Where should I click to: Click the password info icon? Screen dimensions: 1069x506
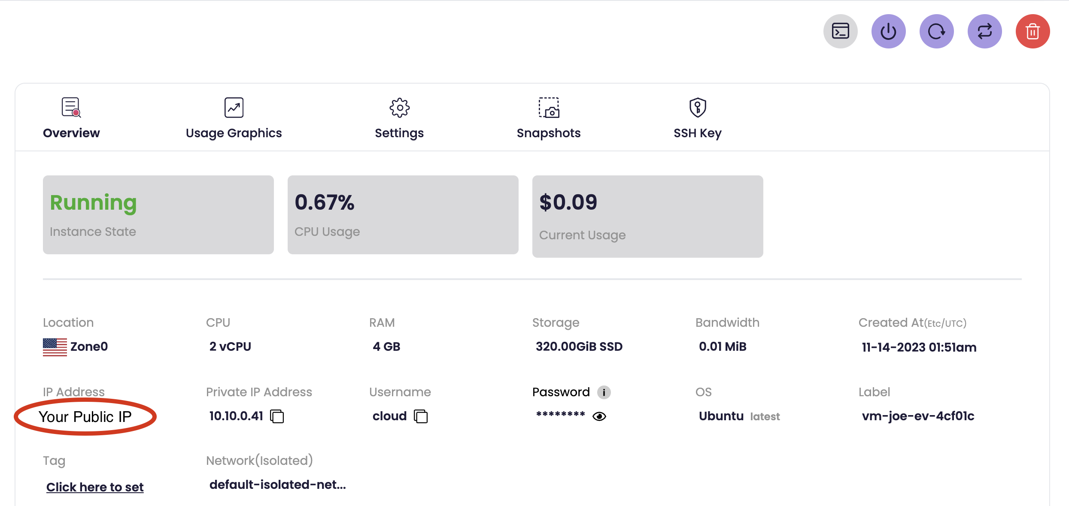[x=604, y=392]
